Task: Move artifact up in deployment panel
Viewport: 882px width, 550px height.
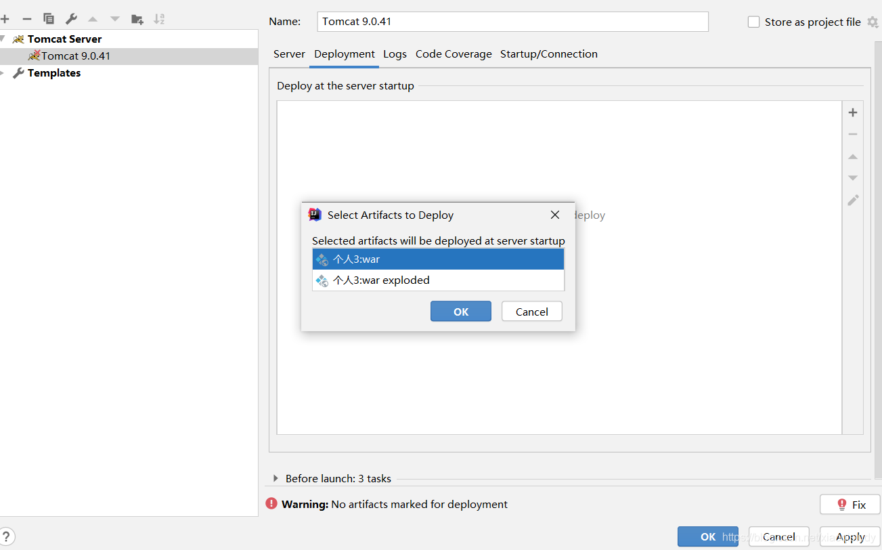Action: [x=853, y=156]
